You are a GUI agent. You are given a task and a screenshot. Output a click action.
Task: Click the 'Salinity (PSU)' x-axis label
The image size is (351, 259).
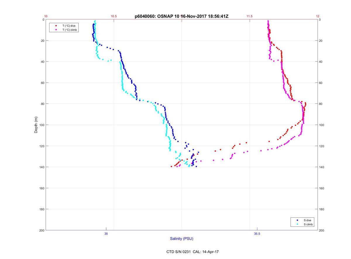coord(182,239)
